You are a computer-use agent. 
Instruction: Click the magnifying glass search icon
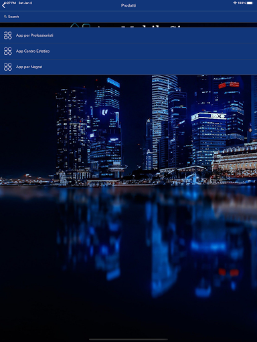point(5,17)
